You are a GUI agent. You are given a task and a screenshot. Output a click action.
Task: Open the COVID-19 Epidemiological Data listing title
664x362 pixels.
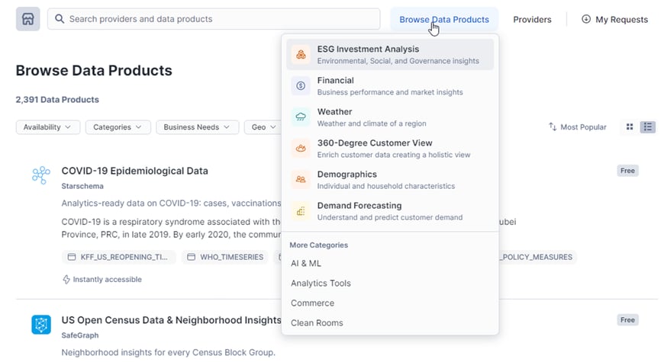click(x=134, y=171)
